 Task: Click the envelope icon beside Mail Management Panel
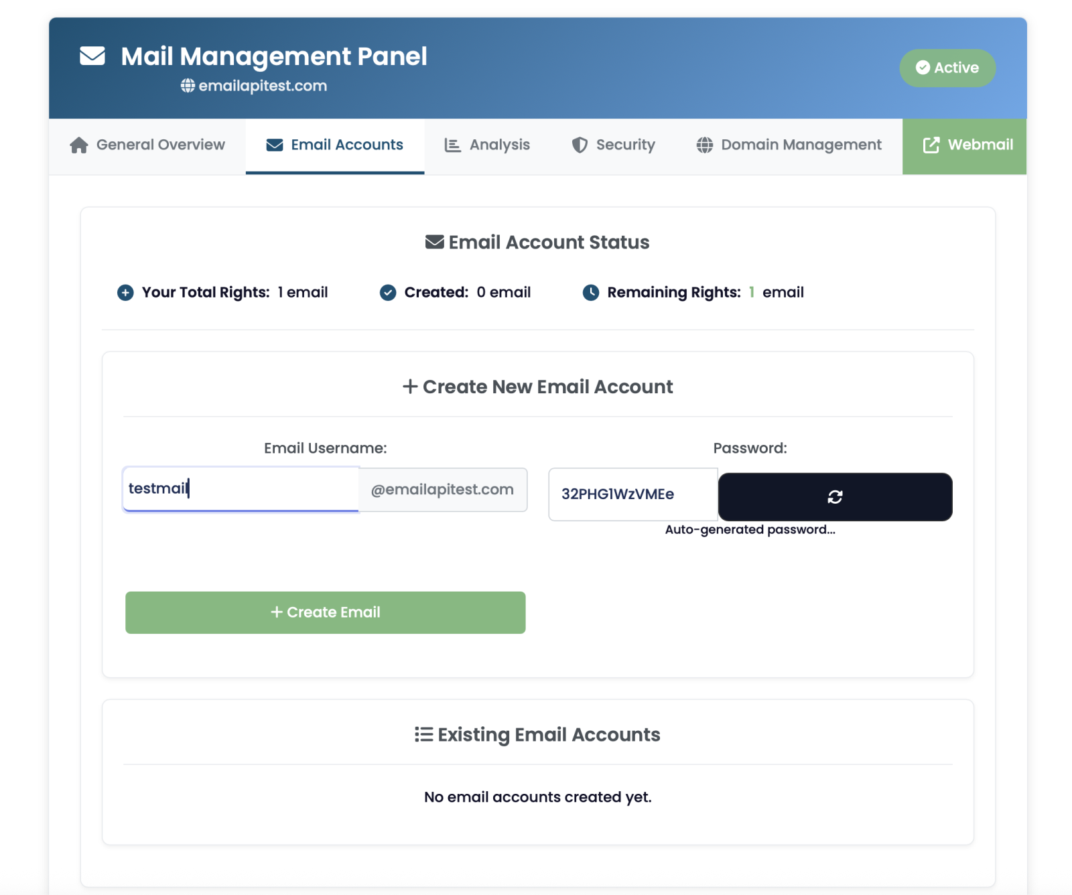tap(92, 56)
